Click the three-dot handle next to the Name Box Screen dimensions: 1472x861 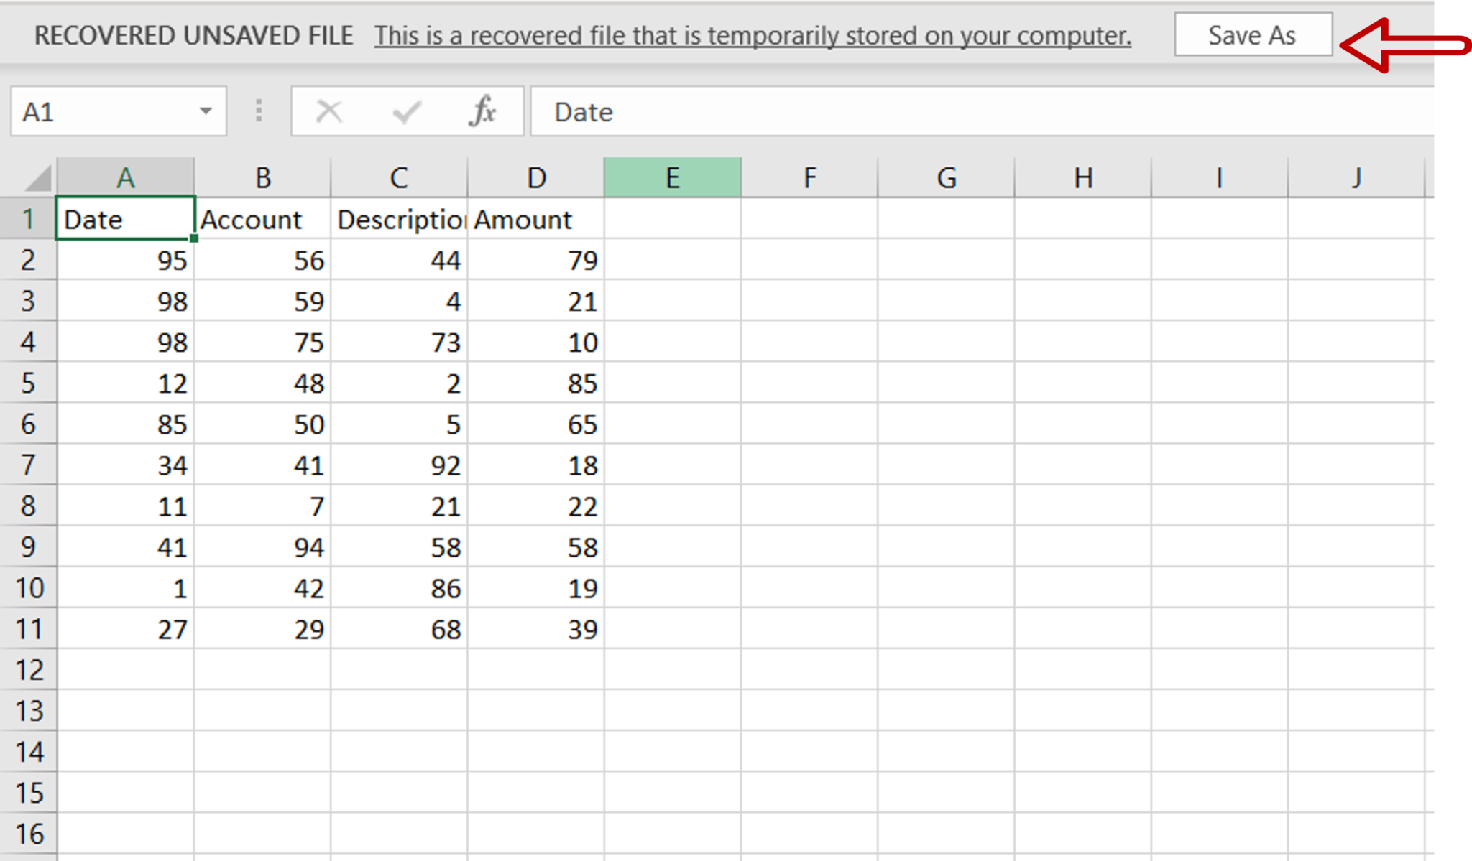pos(258,111)
